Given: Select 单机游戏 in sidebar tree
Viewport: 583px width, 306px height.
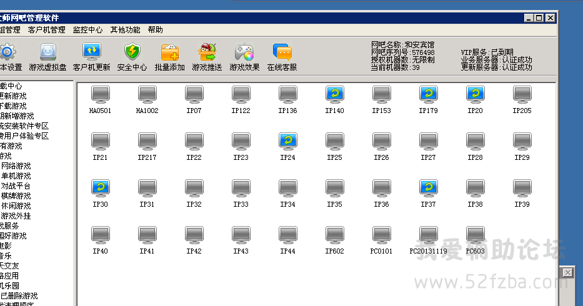Looking at the screenshot, I should coord(16,176).
